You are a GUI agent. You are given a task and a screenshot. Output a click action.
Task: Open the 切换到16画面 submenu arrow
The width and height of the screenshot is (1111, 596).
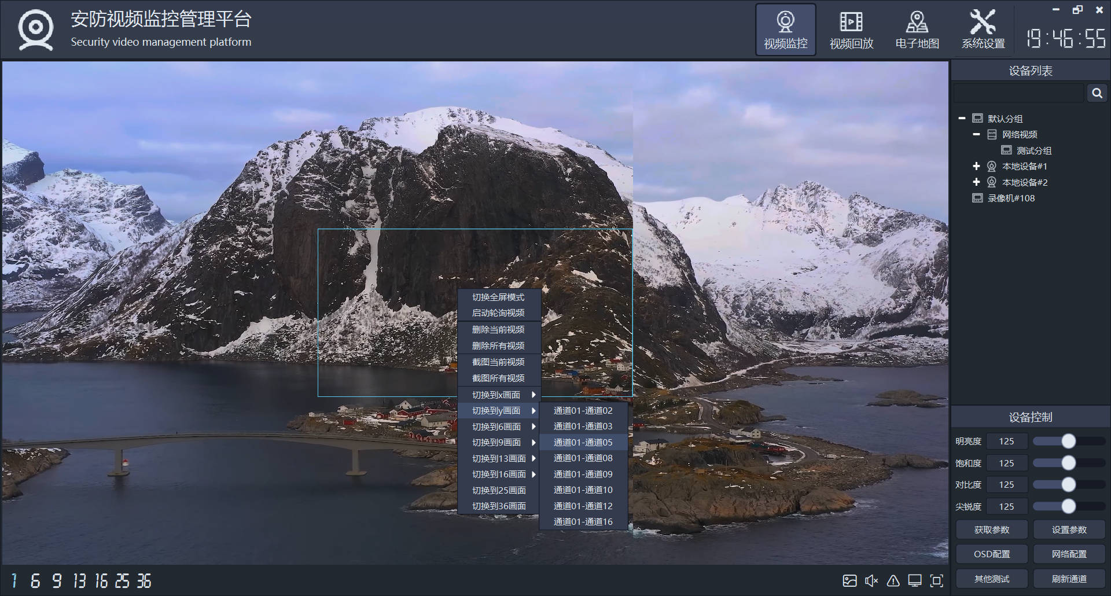point(534,474)
